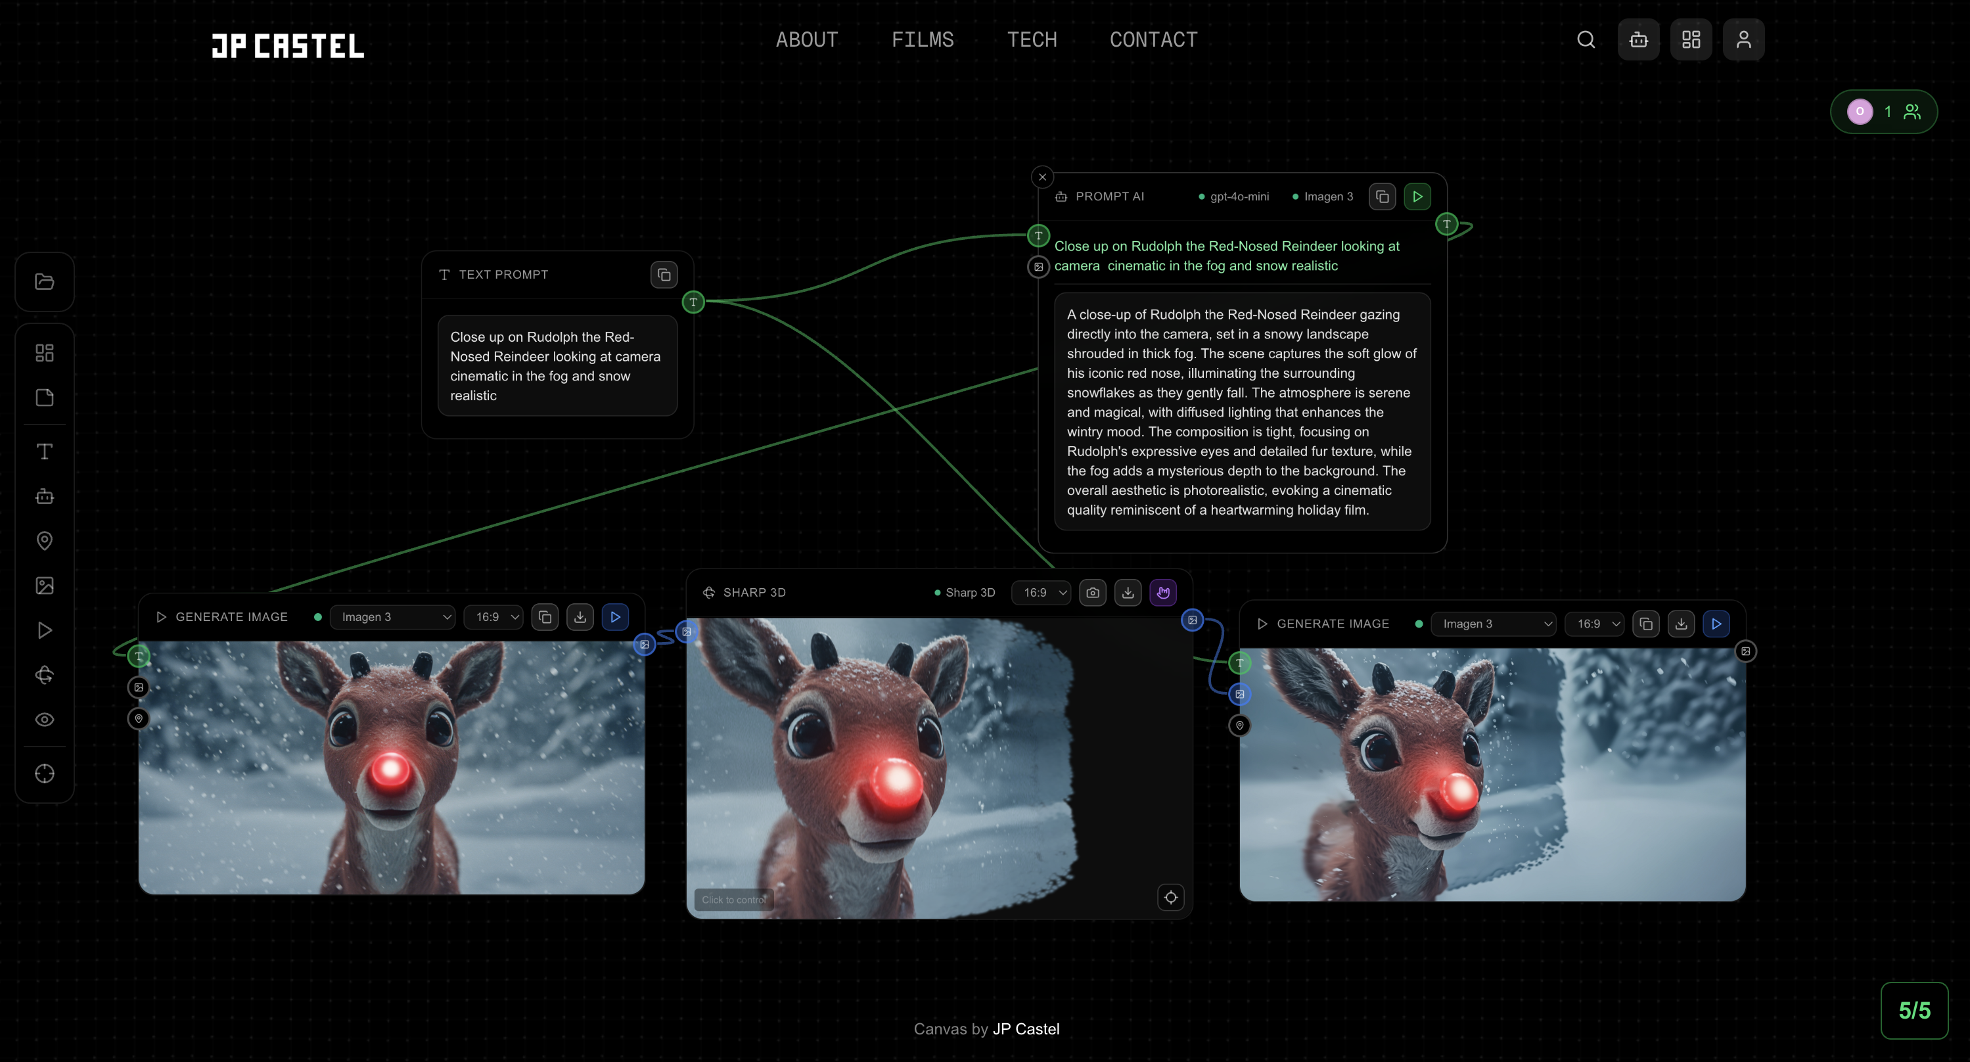Click the crosshair target icon in the sidebar
This screenshot has height=1062, width=1970.
[43, 773]
